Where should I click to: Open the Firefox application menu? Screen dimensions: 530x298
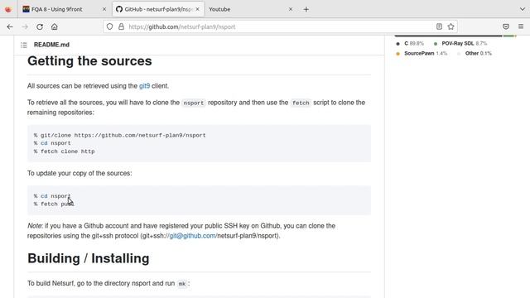(521, 26)
